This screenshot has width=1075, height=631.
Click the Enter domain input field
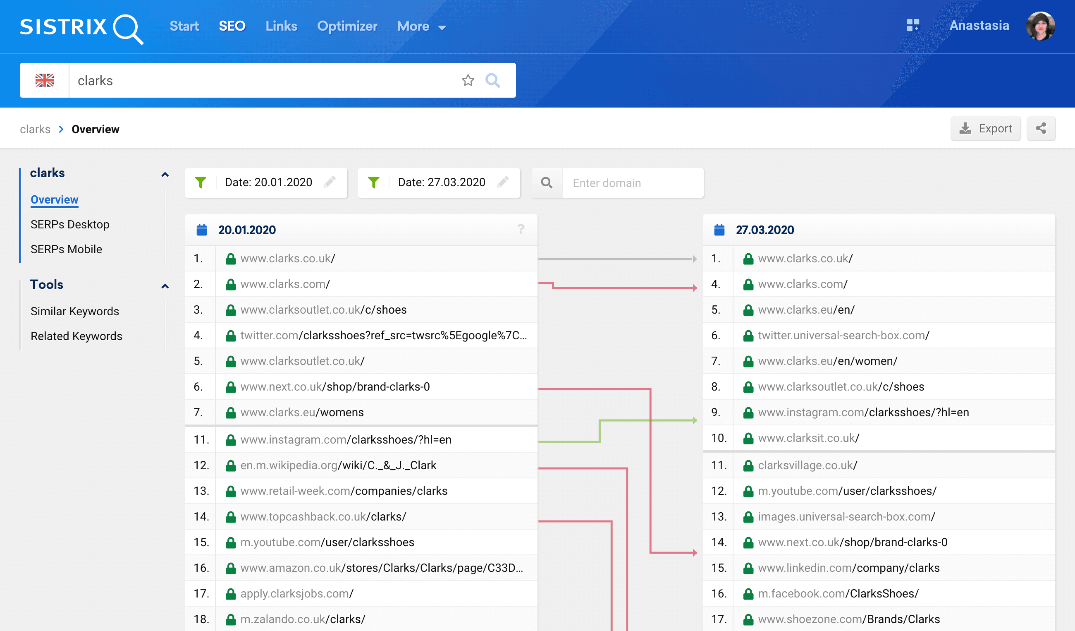(x=633, y=183)
